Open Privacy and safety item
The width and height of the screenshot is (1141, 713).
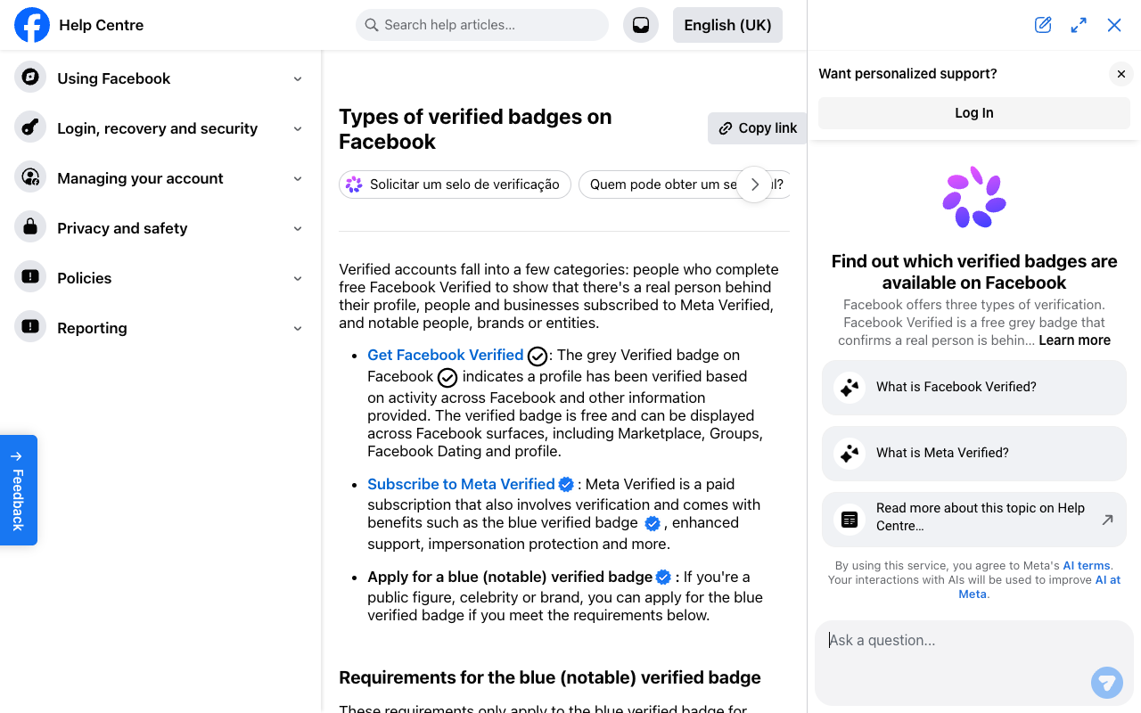[x=160, y=228]
